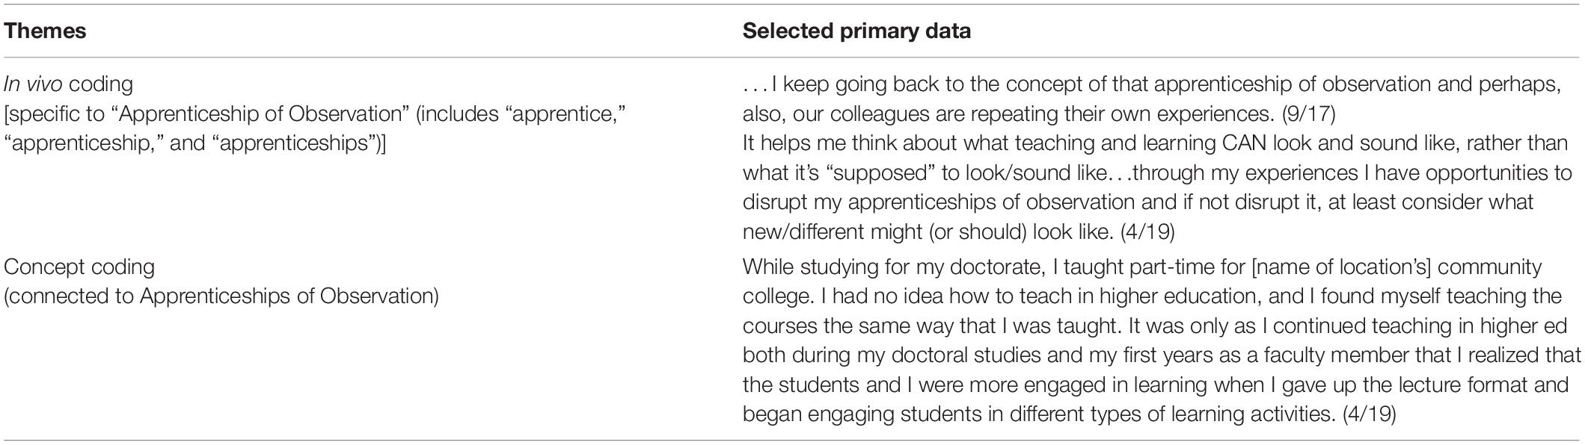This screenshot has height=445, width=1585.
Task: Click the "Apprenticeship of Observation" bracketed description
Action: click(315, 128)
